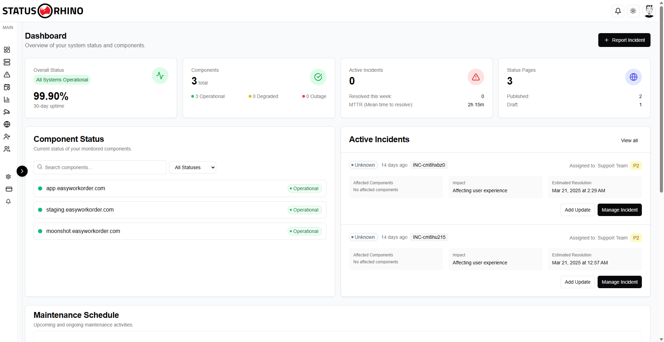Open the All Statuses dropdown

192,167
